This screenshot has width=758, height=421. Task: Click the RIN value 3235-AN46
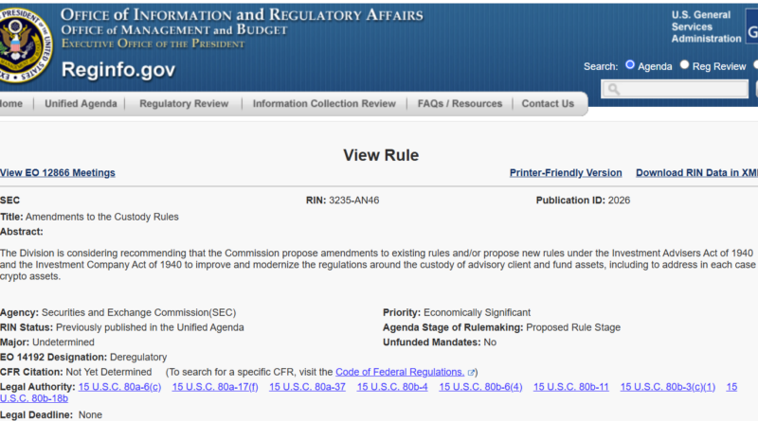(x=353, y=201)
